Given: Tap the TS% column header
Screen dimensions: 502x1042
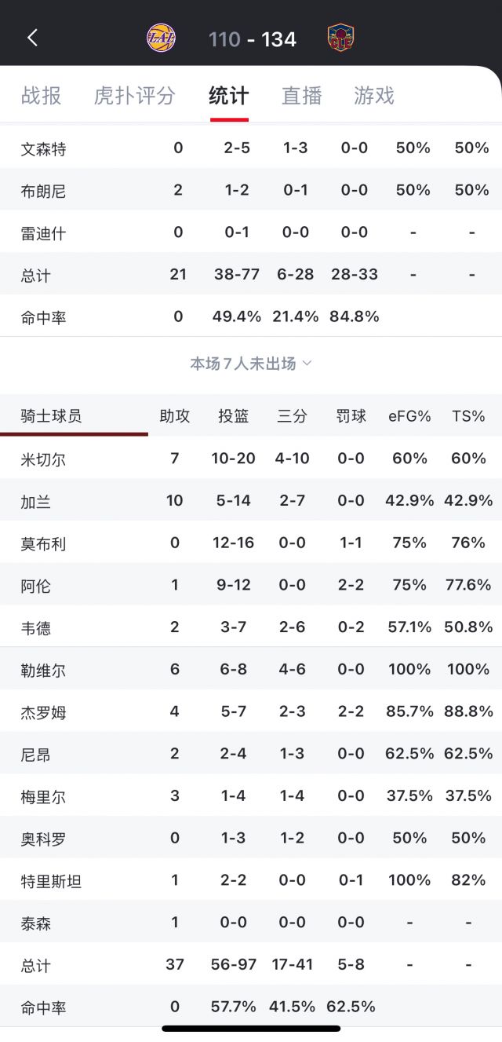Looking at the screenshot, I should (x=468, y=416).
